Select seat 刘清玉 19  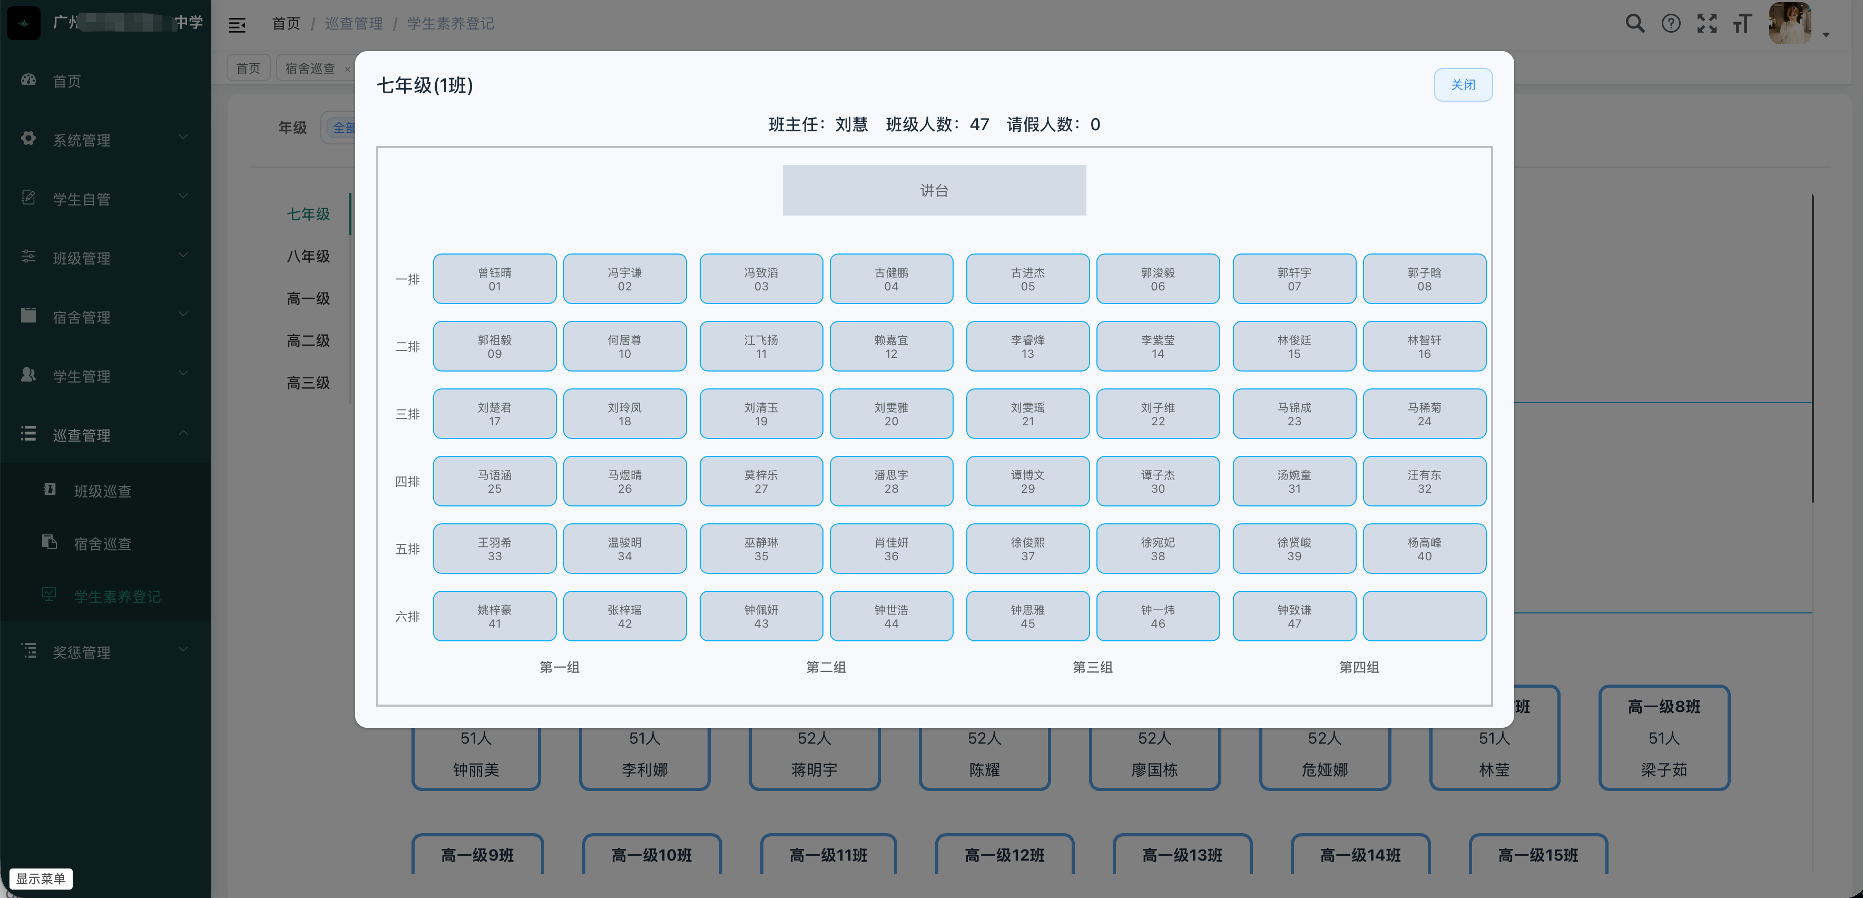pos(761,414)
